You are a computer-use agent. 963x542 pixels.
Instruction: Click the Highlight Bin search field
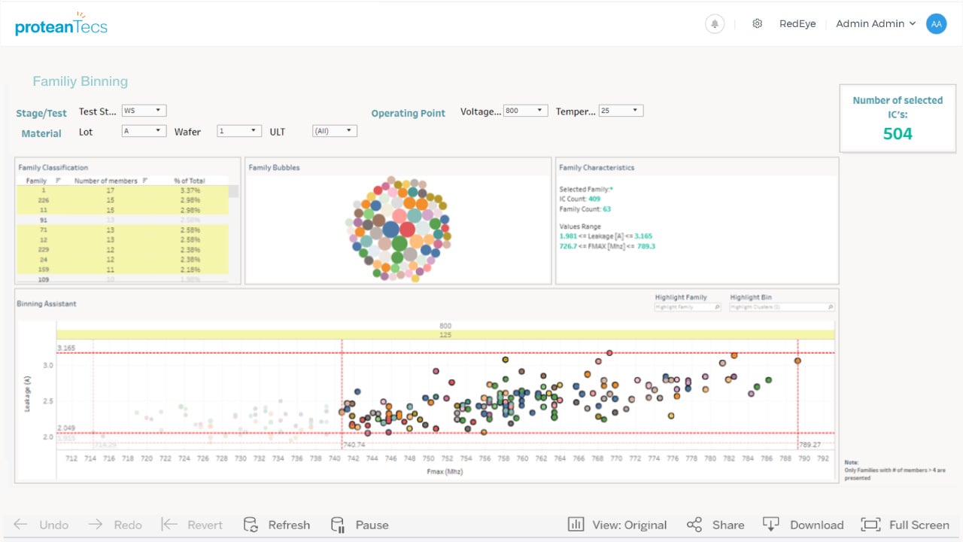[x=782, y=307]
